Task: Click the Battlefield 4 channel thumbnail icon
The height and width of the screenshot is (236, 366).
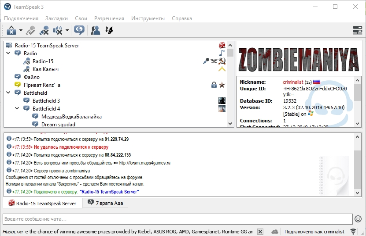Action: click(x=222, y=108)
